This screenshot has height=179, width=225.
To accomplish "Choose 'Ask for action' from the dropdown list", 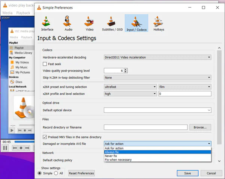I will (x=157, y=148).
